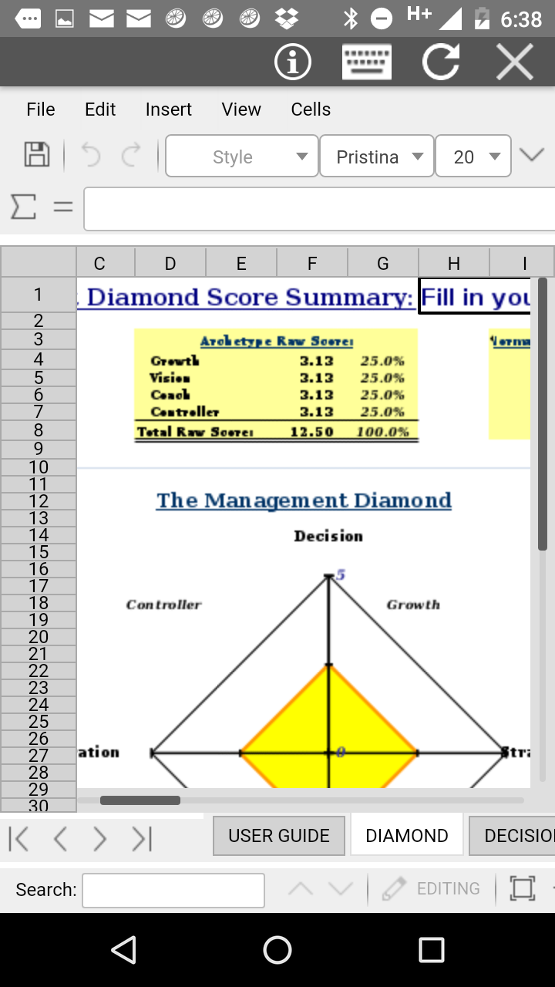The image size is (555, 987).
Task: Tap the Android Back navigation button
Action: pos(123,950)
